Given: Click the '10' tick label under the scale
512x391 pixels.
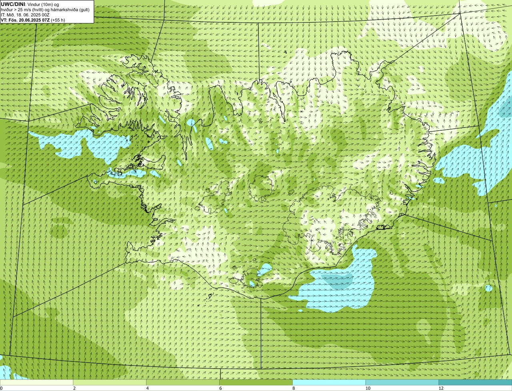Looking at the screenshot, I should pyautogui.click(x=367, y=388).
